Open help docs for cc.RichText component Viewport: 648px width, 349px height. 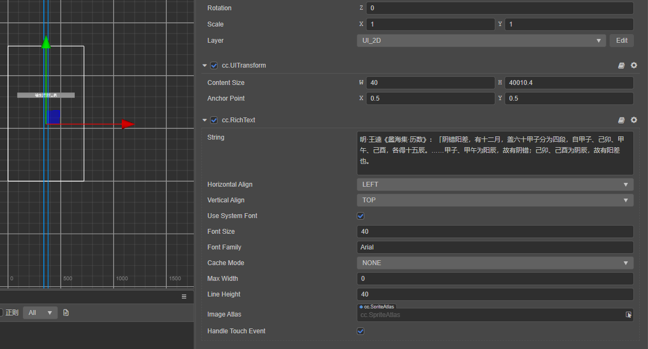point(621,120)
